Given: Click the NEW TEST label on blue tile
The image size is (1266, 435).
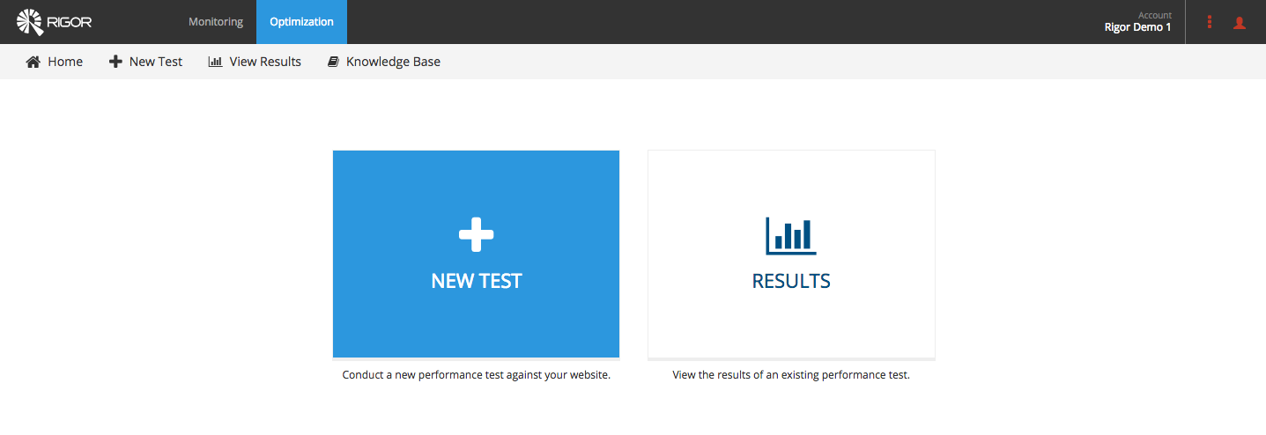Looking at the screenshot, I should pyautogui.click(x=477, y=281).
